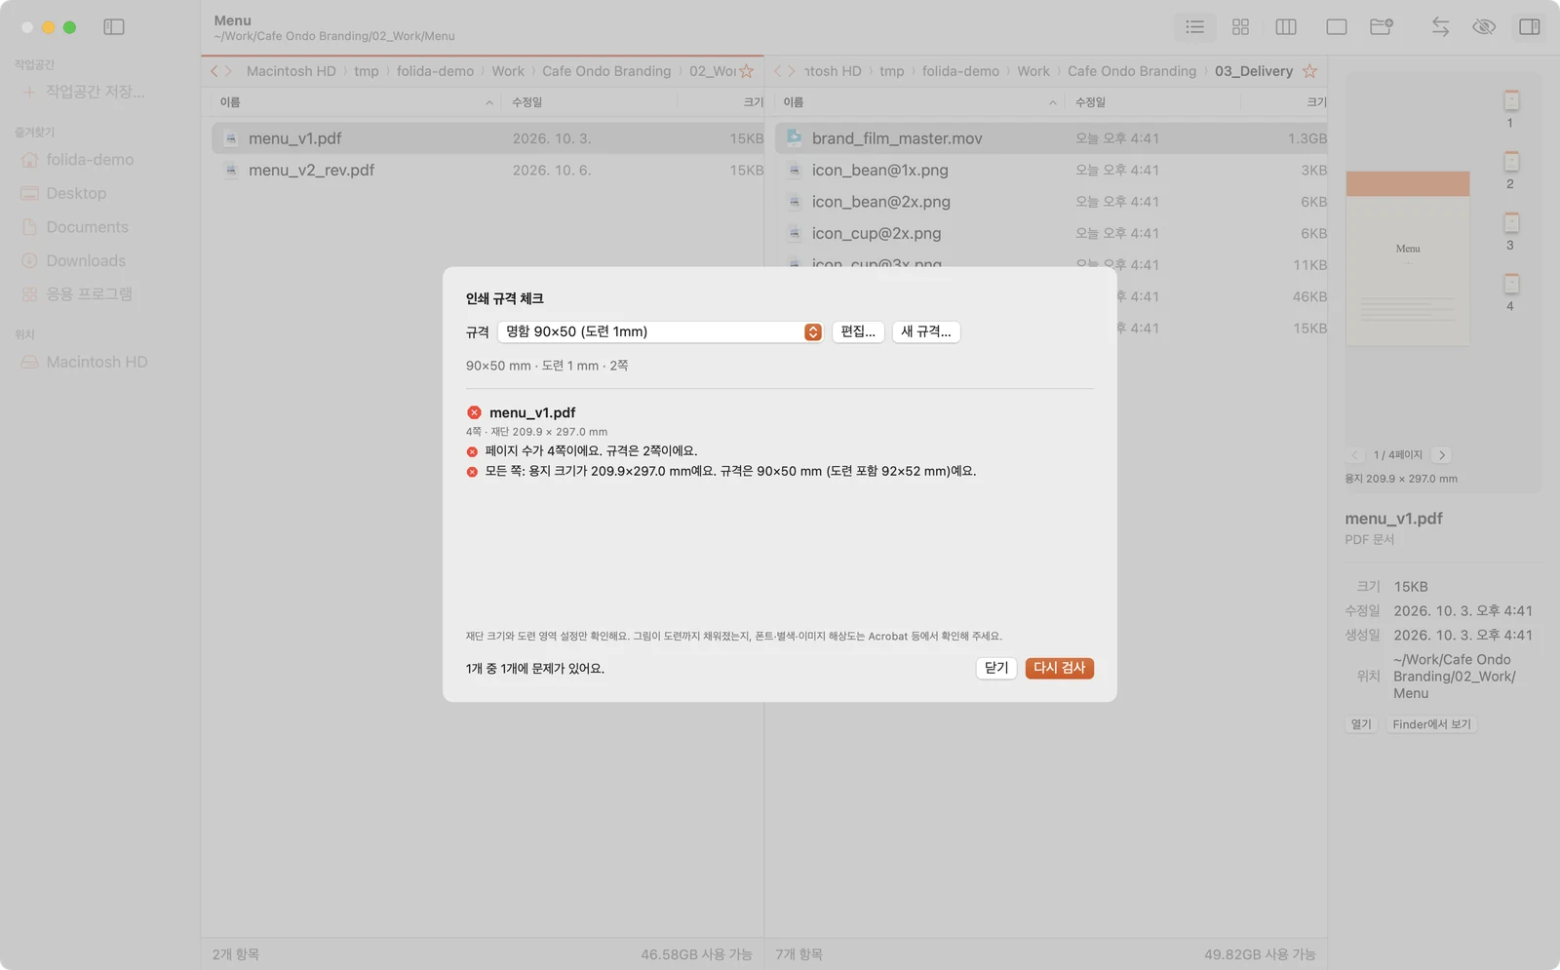
Task: Sort left pane by 이름 column
Action: click(x=356, y=102)
